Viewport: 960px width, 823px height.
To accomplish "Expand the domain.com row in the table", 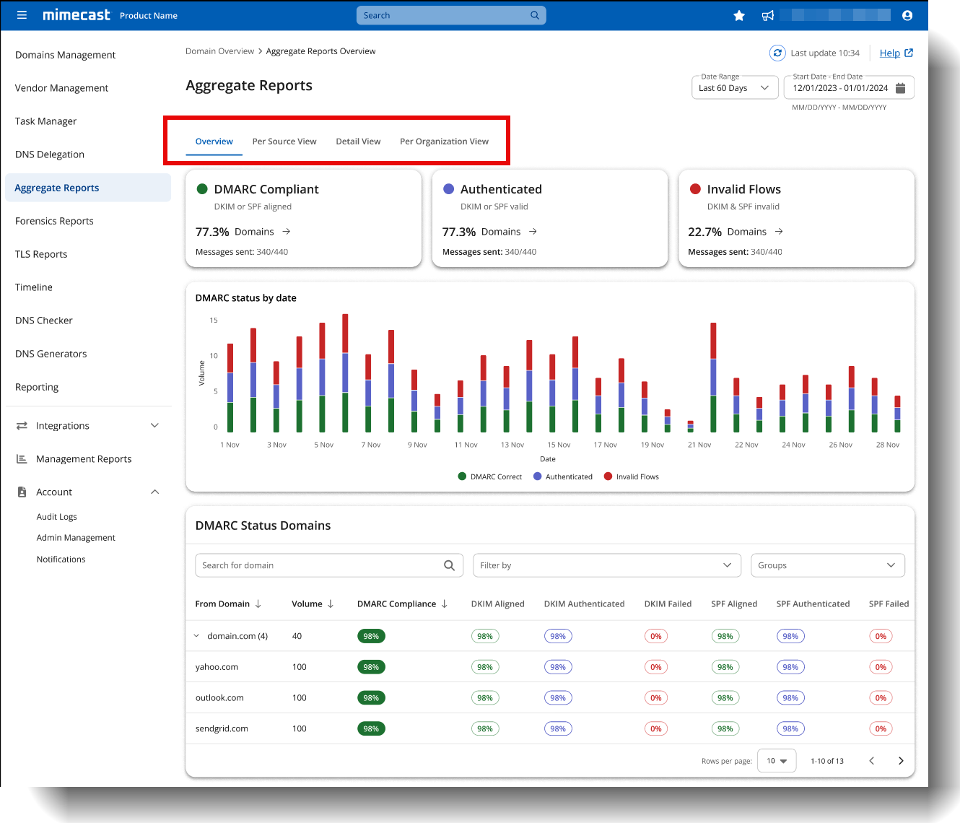I will [196, 636].
